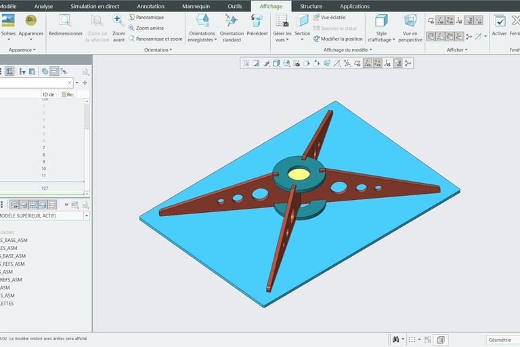Click the tree filter funnel icon

point(22,71)
